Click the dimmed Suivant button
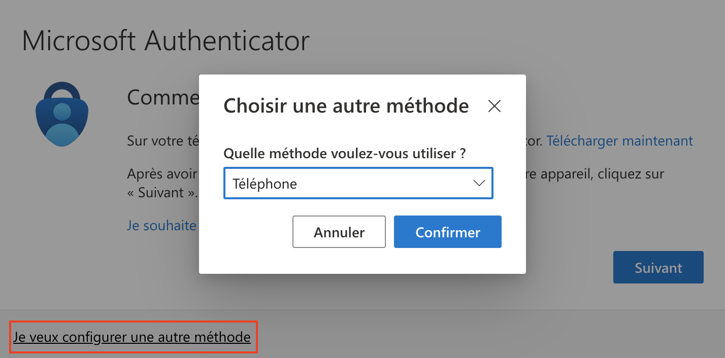The image size is (725, 358). (658, 268)
